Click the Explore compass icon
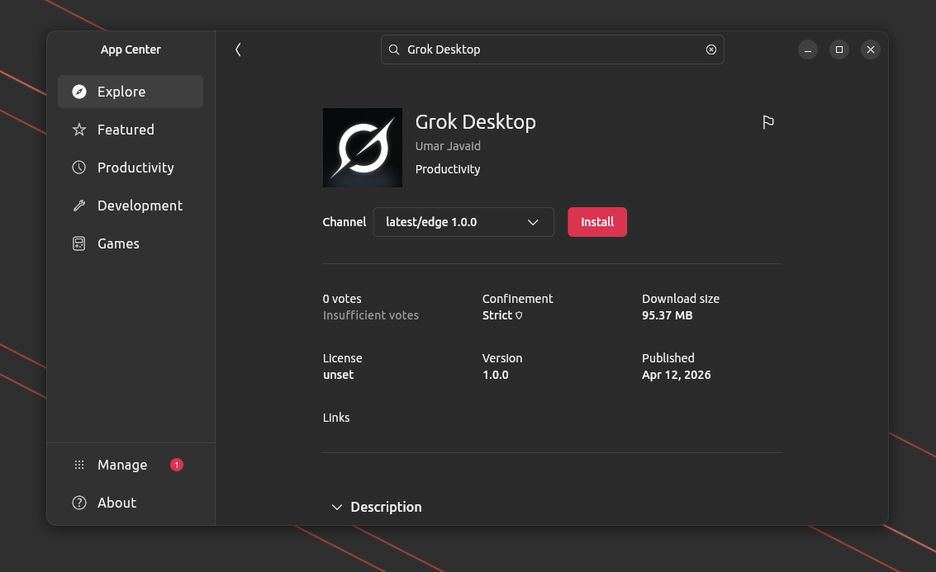Image resolution: width=936 pixels, height=572 pixels. pos(79,92)
